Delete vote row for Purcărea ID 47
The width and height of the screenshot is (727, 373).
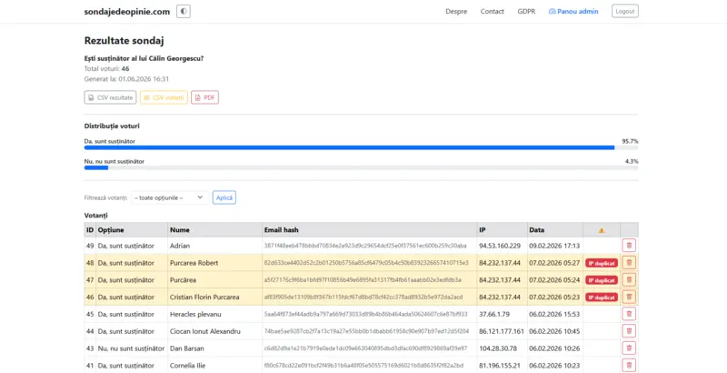pyautogui.click(x=629, y=280)
